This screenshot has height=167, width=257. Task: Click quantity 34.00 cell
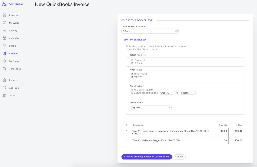point(221,133)
